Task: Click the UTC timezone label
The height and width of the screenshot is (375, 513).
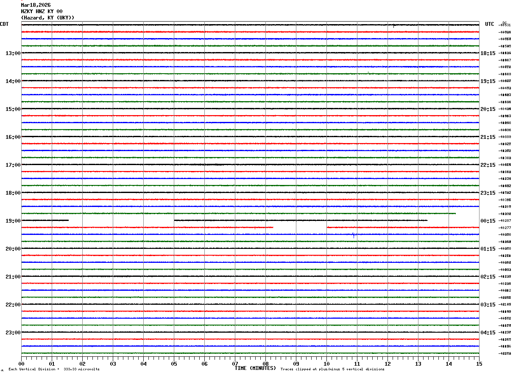Action: (x=490, y=24)
